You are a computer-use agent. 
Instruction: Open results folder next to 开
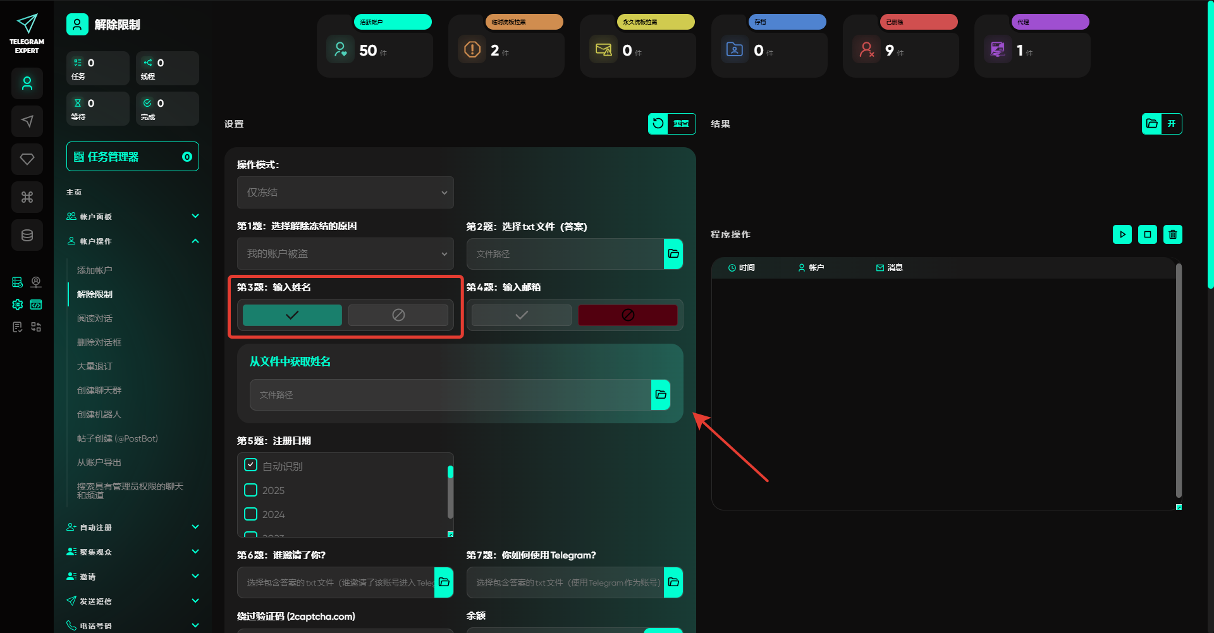coord(1152,124)
